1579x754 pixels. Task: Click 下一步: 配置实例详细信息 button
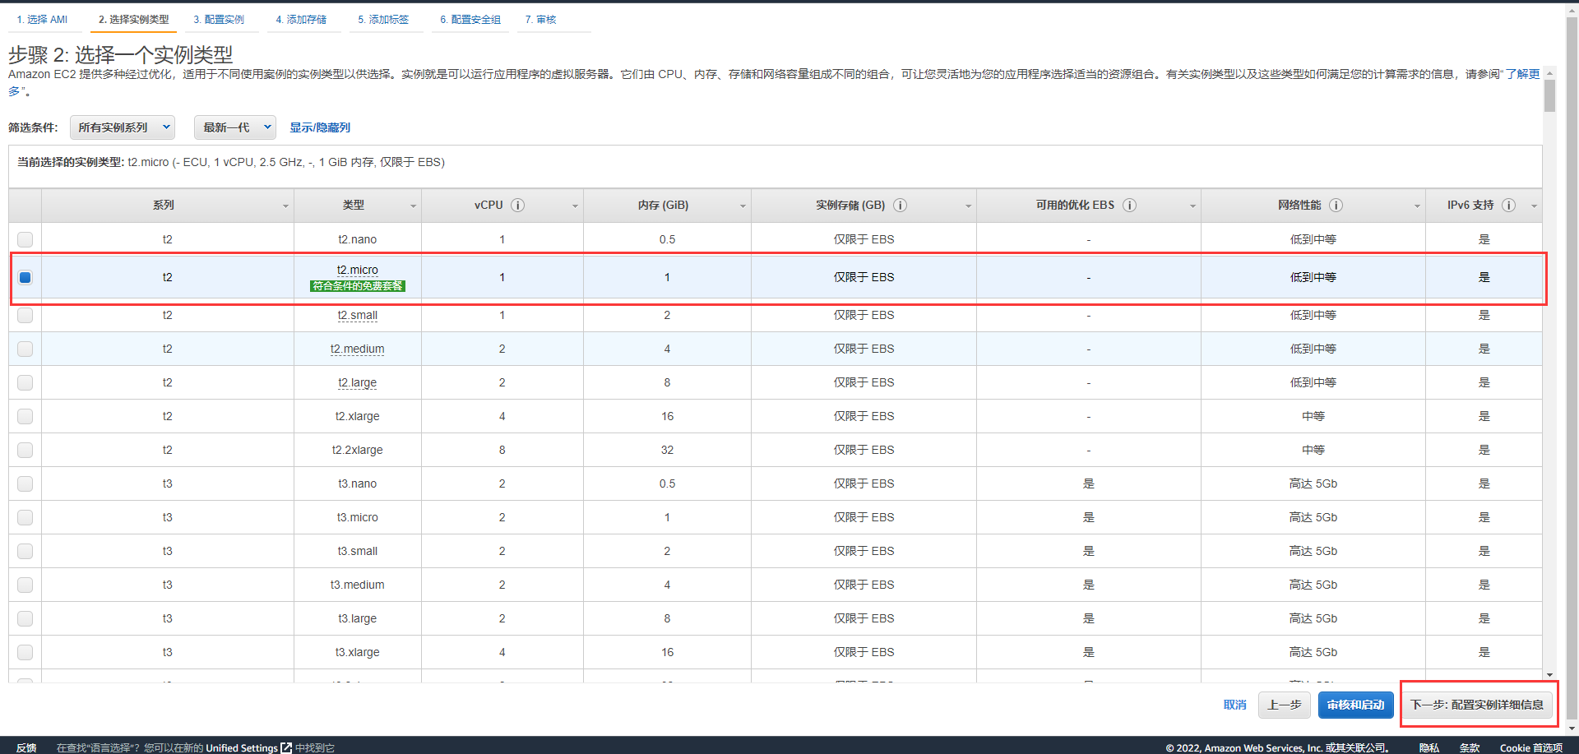coord(1477,705)
